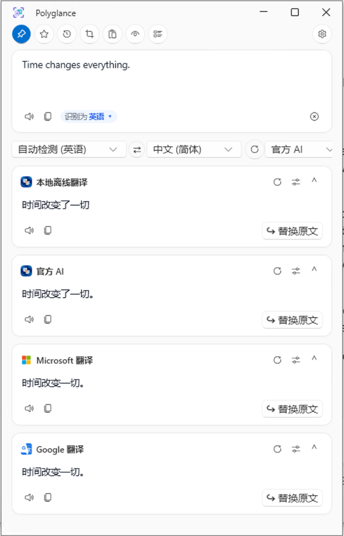Select the Microsoft result 时间改变一切。
The width and height of the screenshot is (344, 536).
click(x=53, y=383)
